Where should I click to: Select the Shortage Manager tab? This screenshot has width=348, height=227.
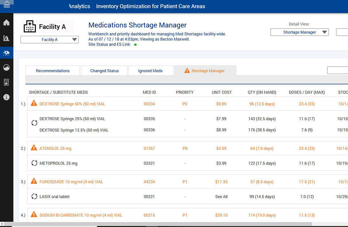click(205, 71)
